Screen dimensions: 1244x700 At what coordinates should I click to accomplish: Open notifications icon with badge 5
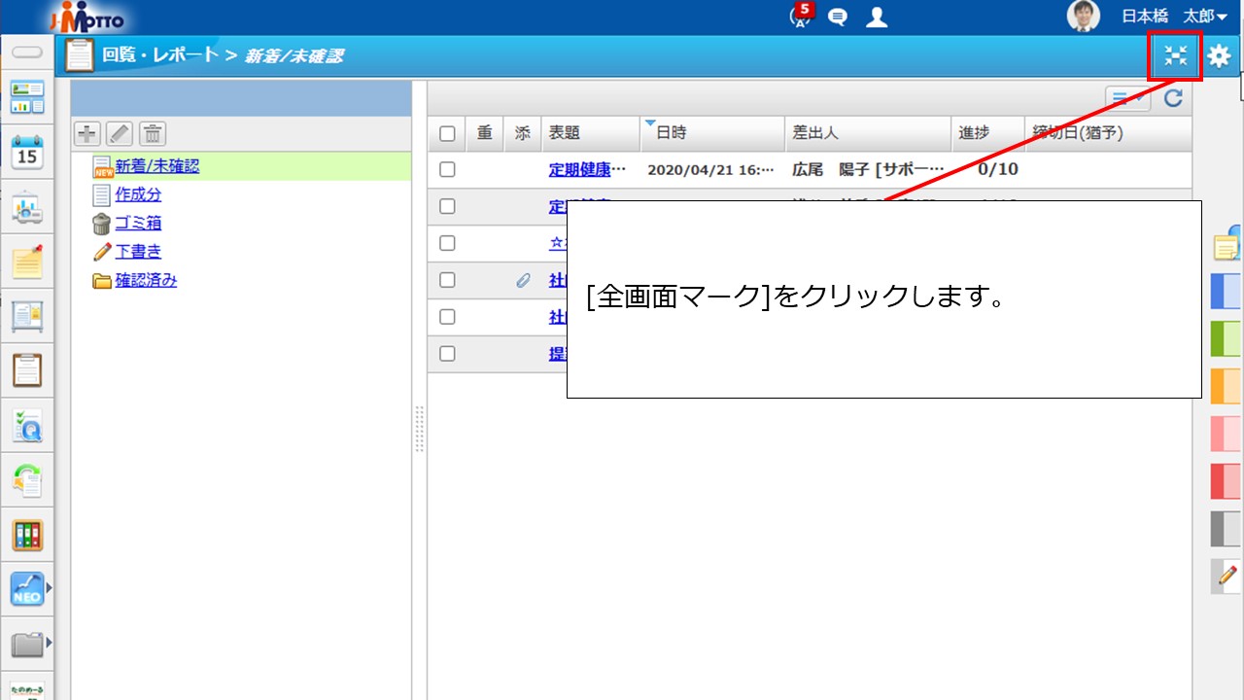pos(799,17)
